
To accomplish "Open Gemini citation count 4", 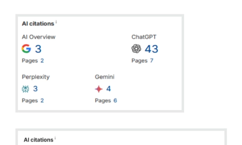I will [x=109, y=89].
